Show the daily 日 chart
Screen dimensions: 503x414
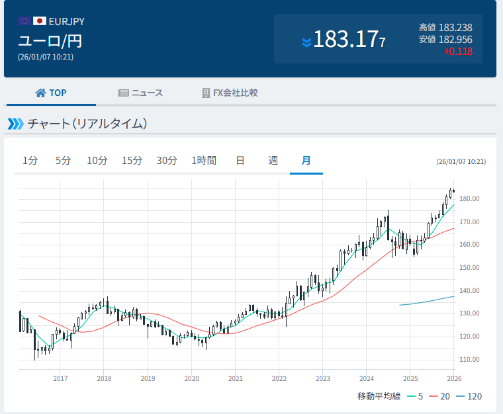click(x=240, y=161)
